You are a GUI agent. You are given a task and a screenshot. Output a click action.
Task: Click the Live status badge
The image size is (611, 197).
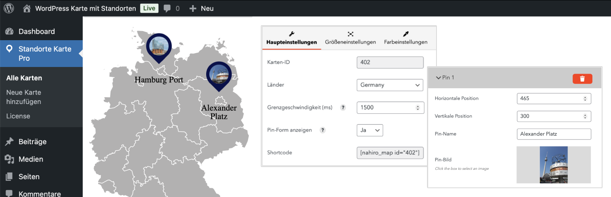coord(149,8)
